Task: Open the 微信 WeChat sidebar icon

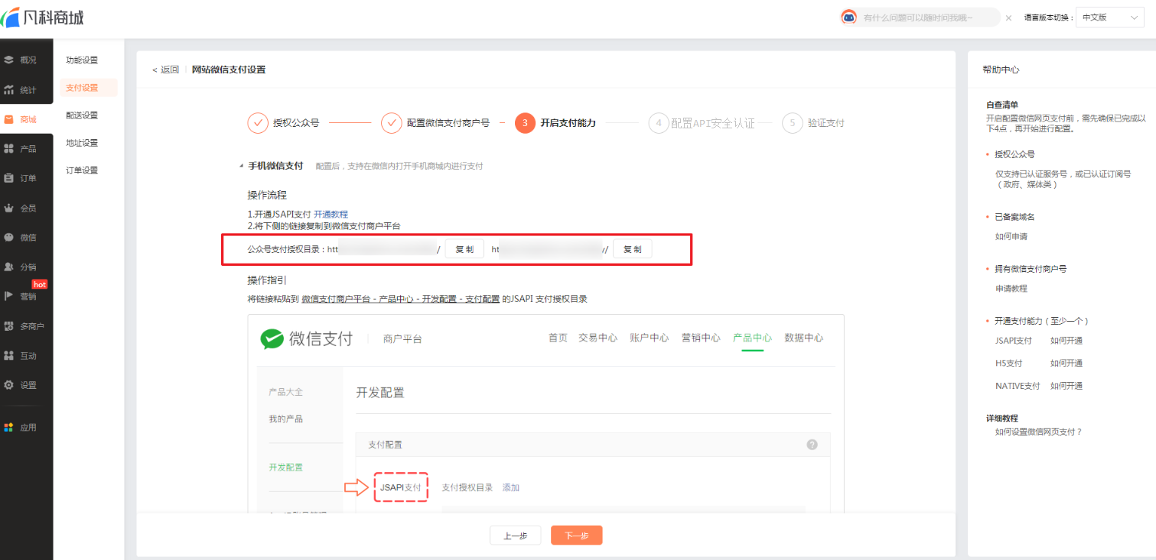Action: pyautogui.click(x=9, y=237)
